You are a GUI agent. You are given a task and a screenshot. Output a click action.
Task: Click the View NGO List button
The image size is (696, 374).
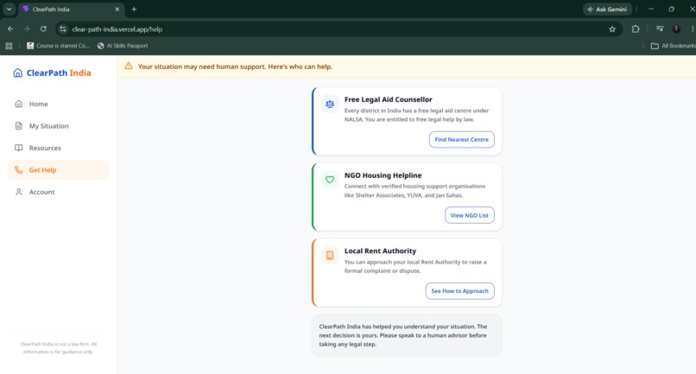coord(470,215)
